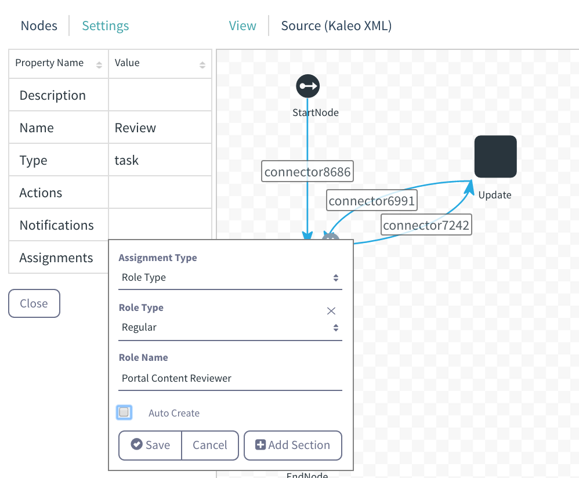Select the Update task node square
Image resolution: width=579 pixels, height=478 pixels.
tap(495, 157)
